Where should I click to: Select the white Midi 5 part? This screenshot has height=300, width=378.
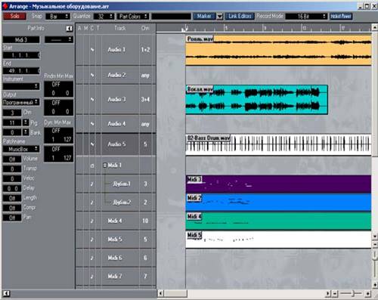coord(278,240)
